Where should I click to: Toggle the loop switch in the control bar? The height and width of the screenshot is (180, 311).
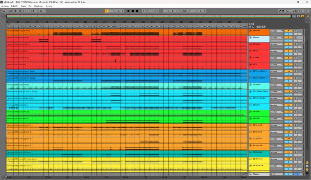click(x=184, y=11)
